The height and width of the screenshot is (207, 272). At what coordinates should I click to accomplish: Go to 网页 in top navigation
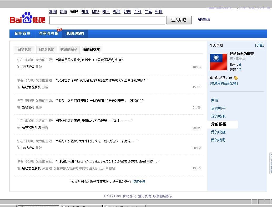click(x=63, y=12)
